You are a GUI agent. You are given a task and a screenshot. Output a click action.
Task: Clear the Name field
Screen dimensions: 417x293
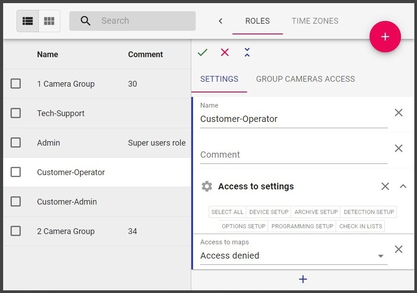click(398, 113)
